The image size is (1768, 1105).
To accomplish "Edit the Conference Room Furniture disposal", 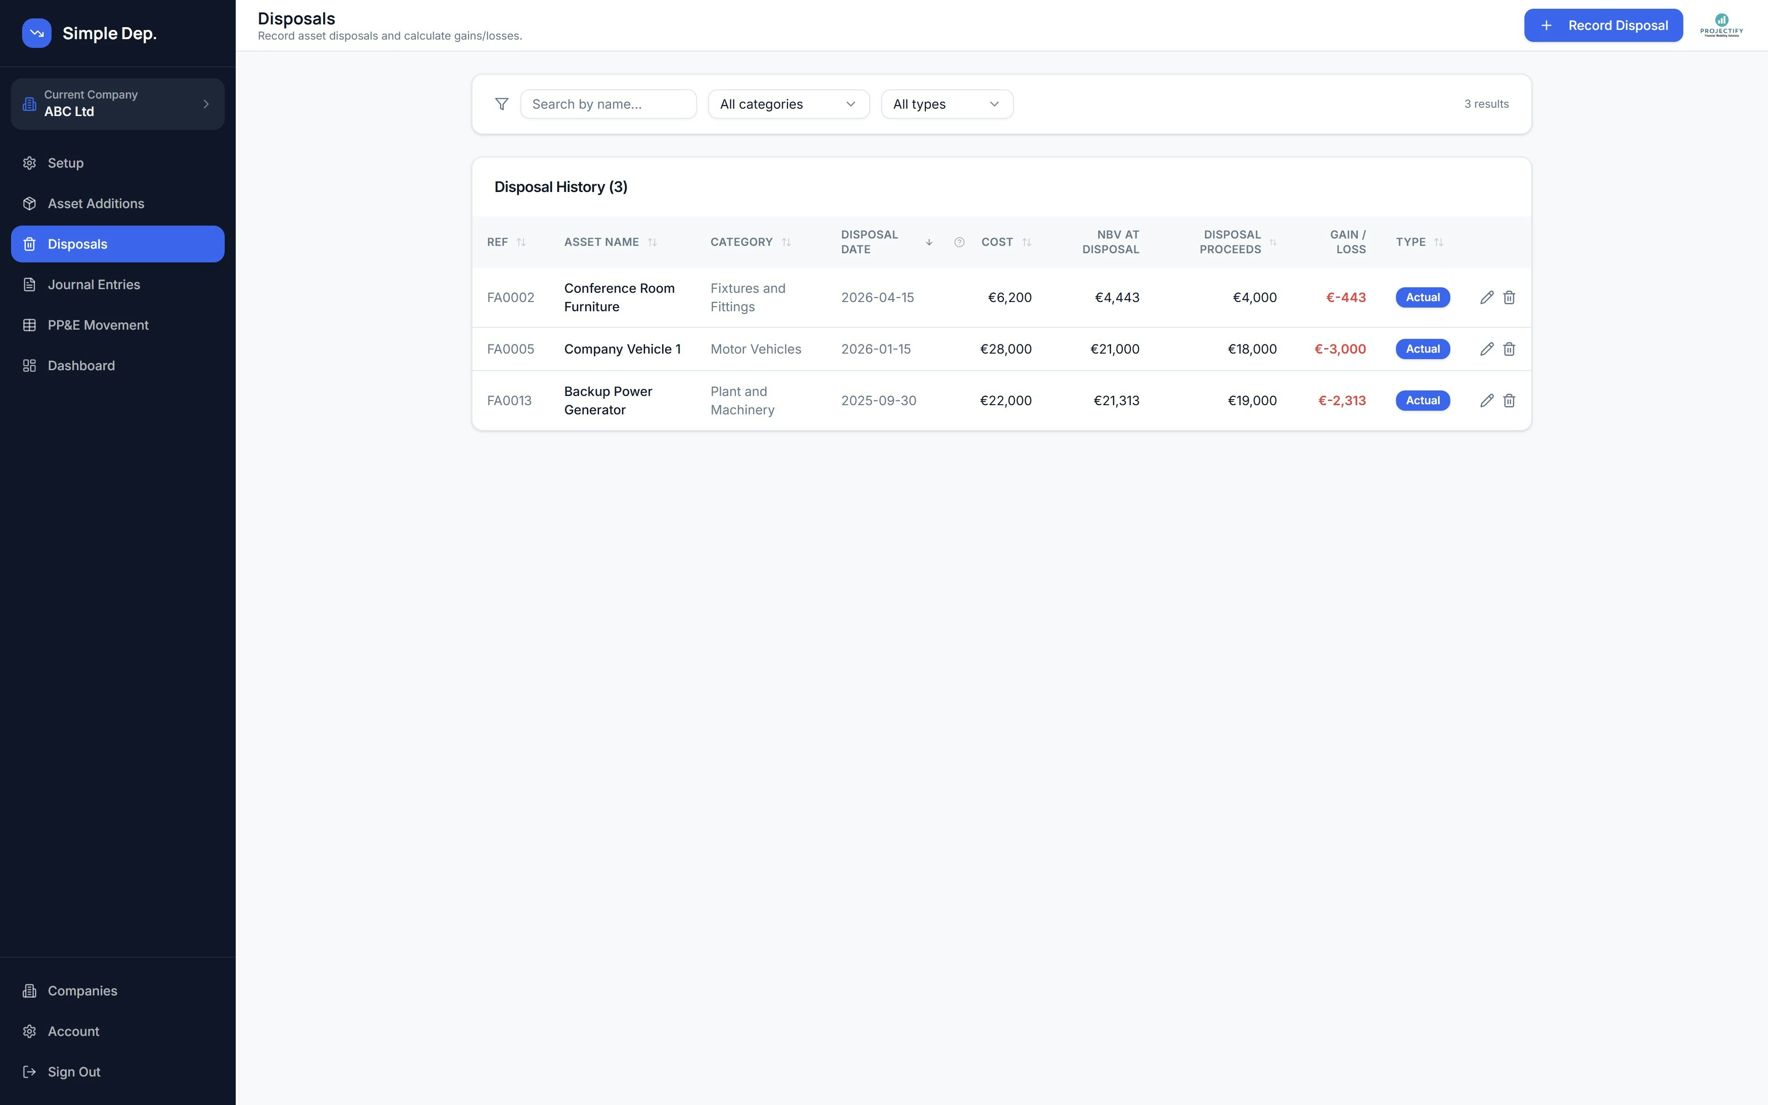I will (x=1486, y=297).
